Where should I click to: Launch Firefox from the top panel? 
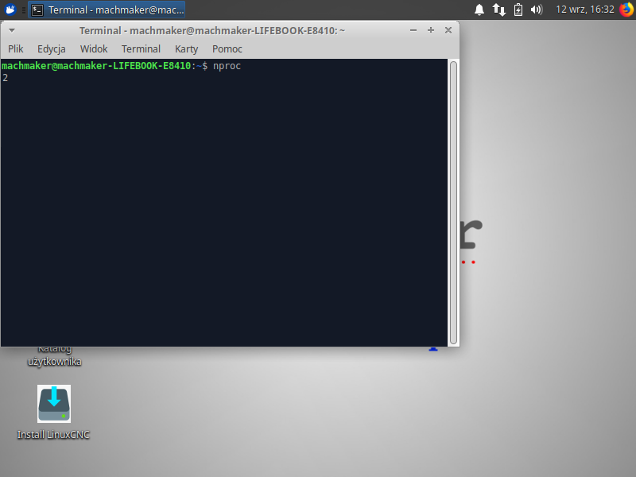pyautogui.click(x=626, y=10)
